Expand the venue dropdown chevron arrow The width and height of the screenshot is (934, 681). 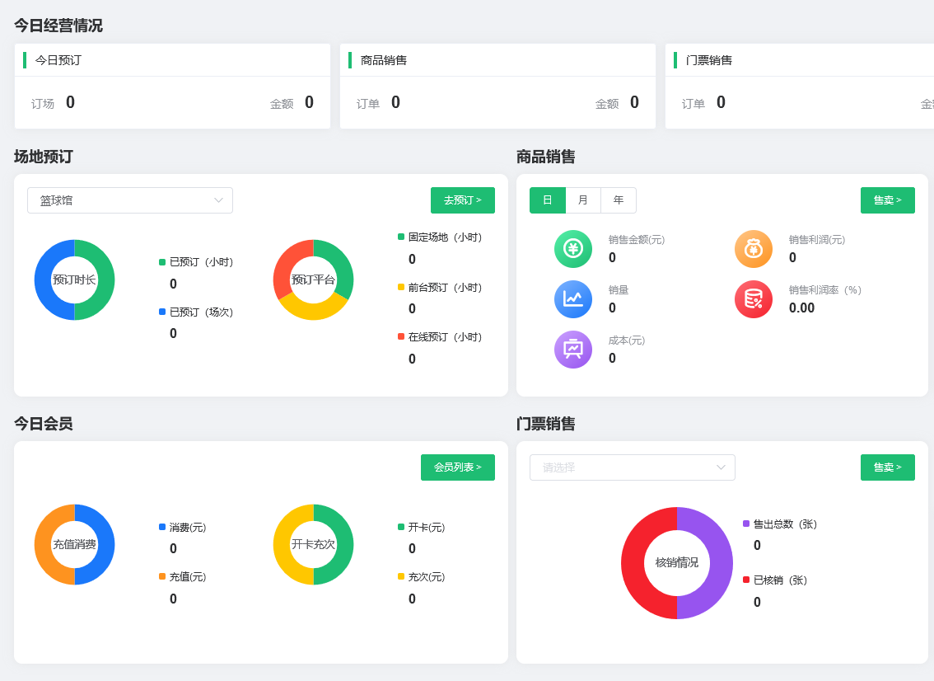point(218,200)
